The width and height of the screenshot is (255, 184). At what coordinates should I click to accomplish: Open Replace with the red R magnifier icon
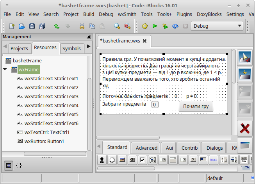point(127,26)
